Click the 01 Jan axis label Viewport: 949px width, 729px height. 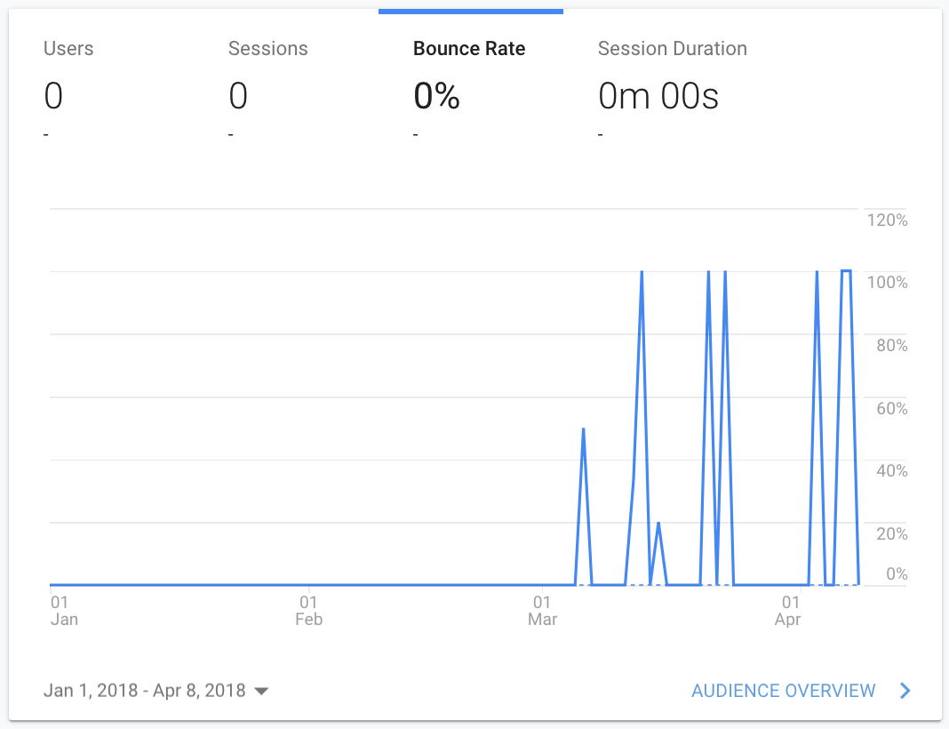[x=64, y=611]
